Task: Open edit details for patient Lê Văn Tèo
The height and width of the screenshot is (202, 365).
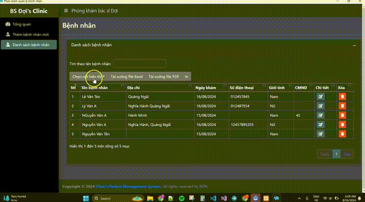Action: pyautogui.click(x=320, y=96)
